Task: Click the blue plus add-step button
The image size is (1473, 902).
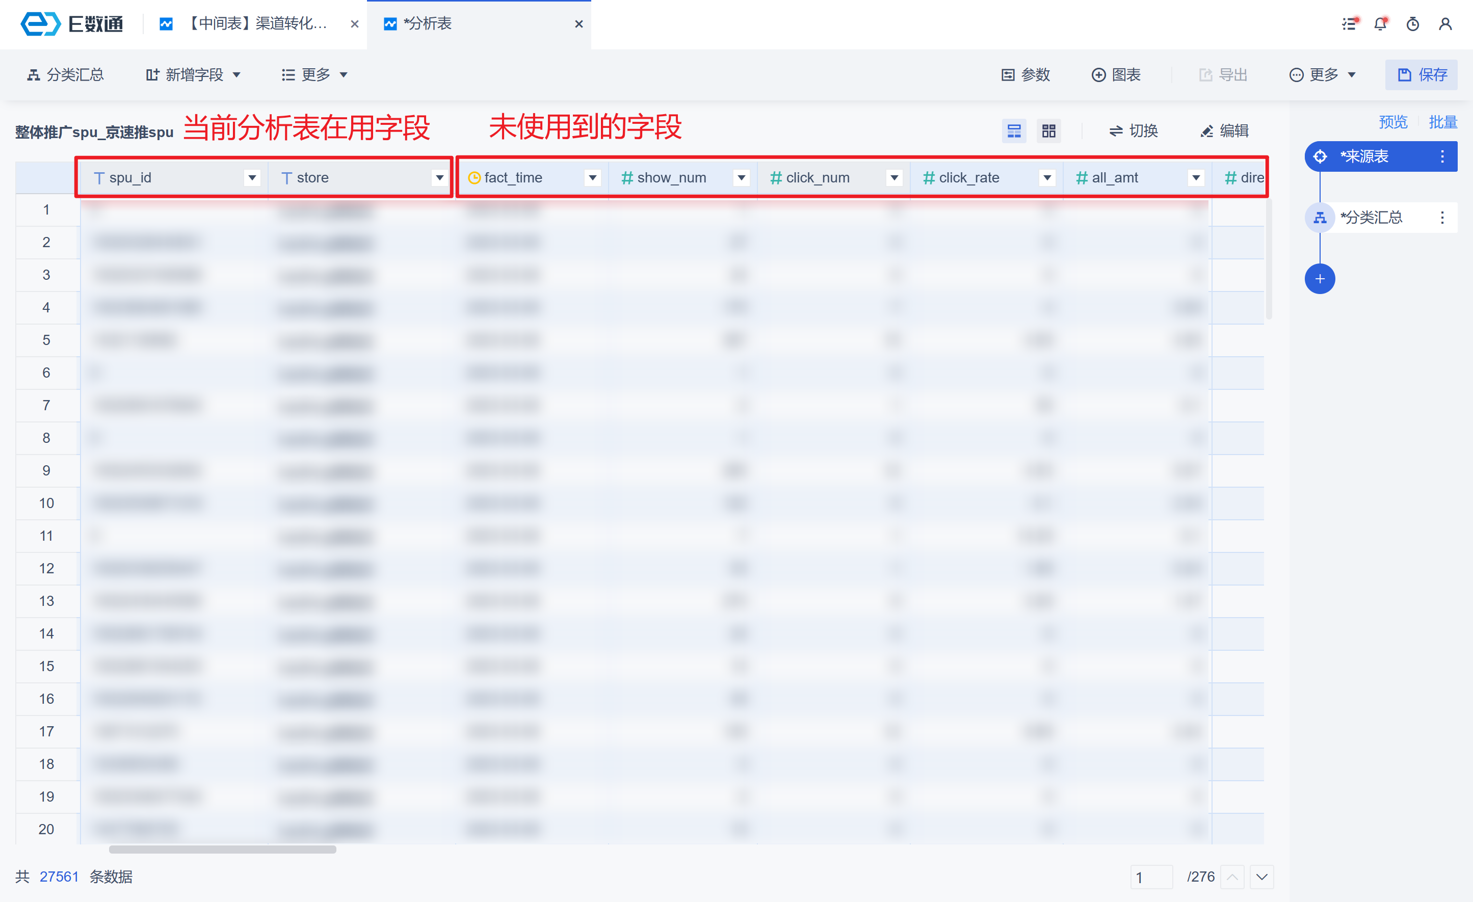Action: click(1320, 279)
